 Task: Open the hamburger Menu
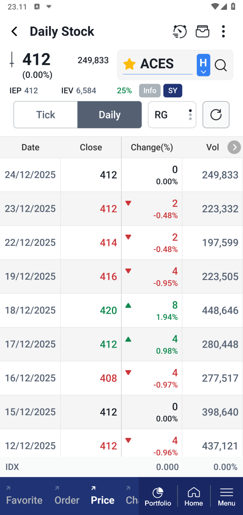(x=227, y=496)
